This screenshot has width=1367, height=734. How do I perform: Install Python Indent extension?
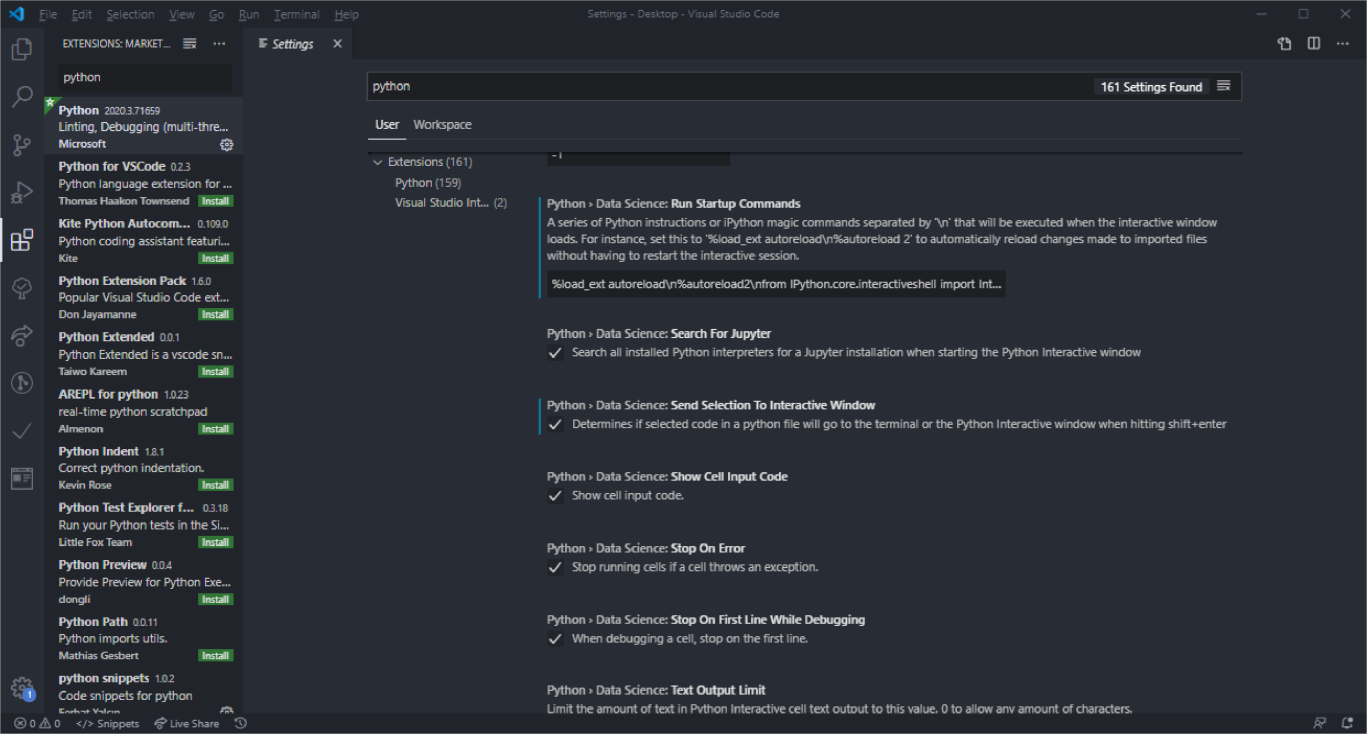[x=215, y=486]
